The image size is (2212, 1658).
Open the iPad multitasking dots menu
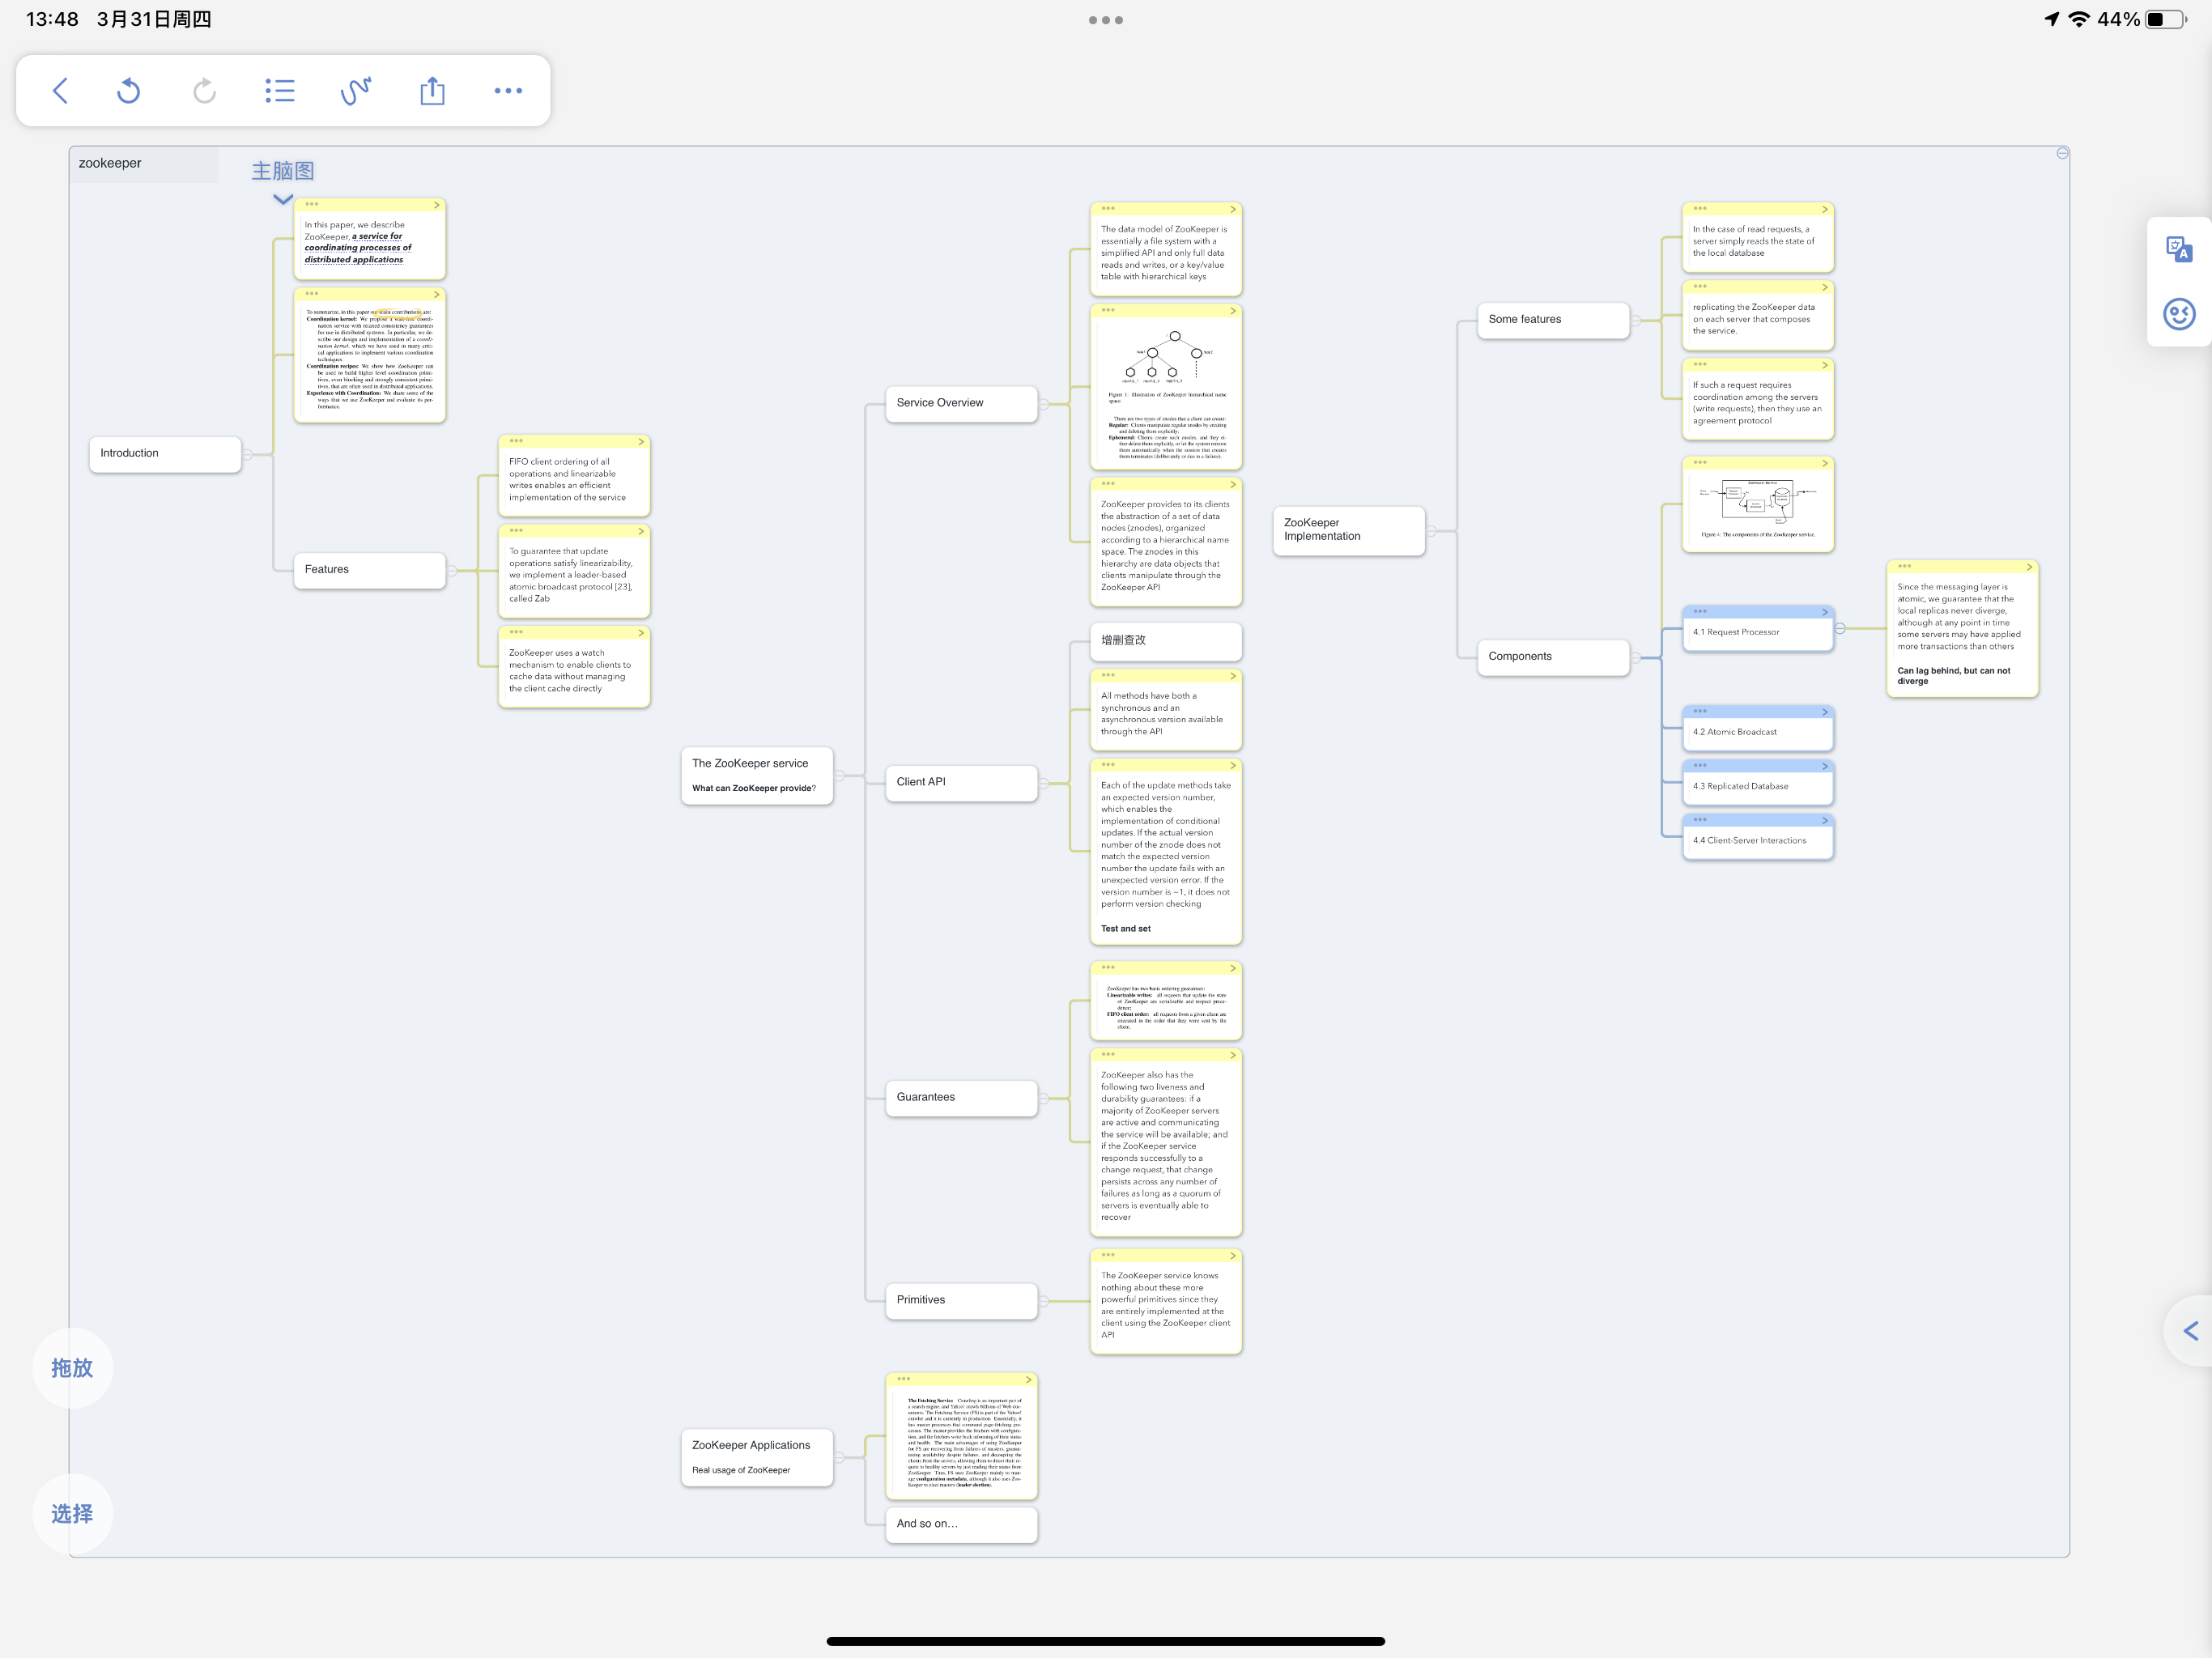tap(1105, 20)
